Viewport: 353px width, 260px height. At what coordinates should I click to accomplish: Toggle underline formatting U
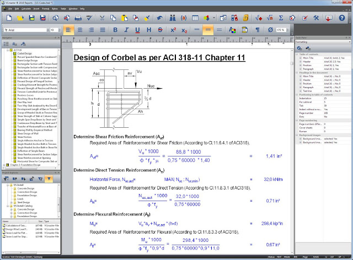(x=137, y=30)
